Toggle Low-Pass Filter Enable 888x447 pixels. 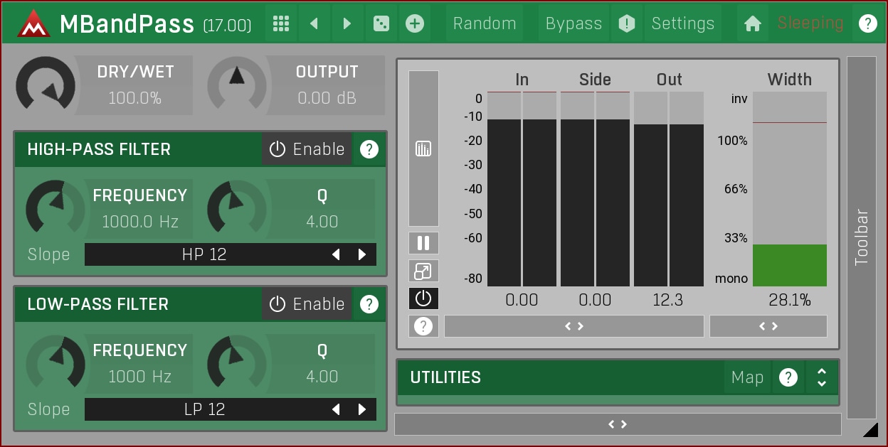point(307,304)
